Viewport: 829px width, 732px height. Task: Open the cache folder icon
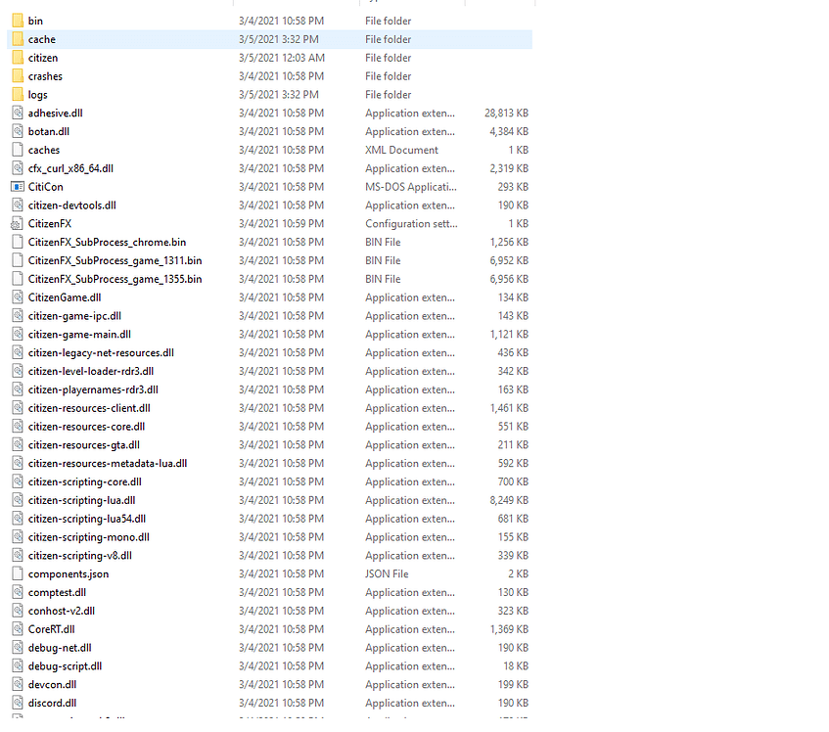tap(18, 38)
